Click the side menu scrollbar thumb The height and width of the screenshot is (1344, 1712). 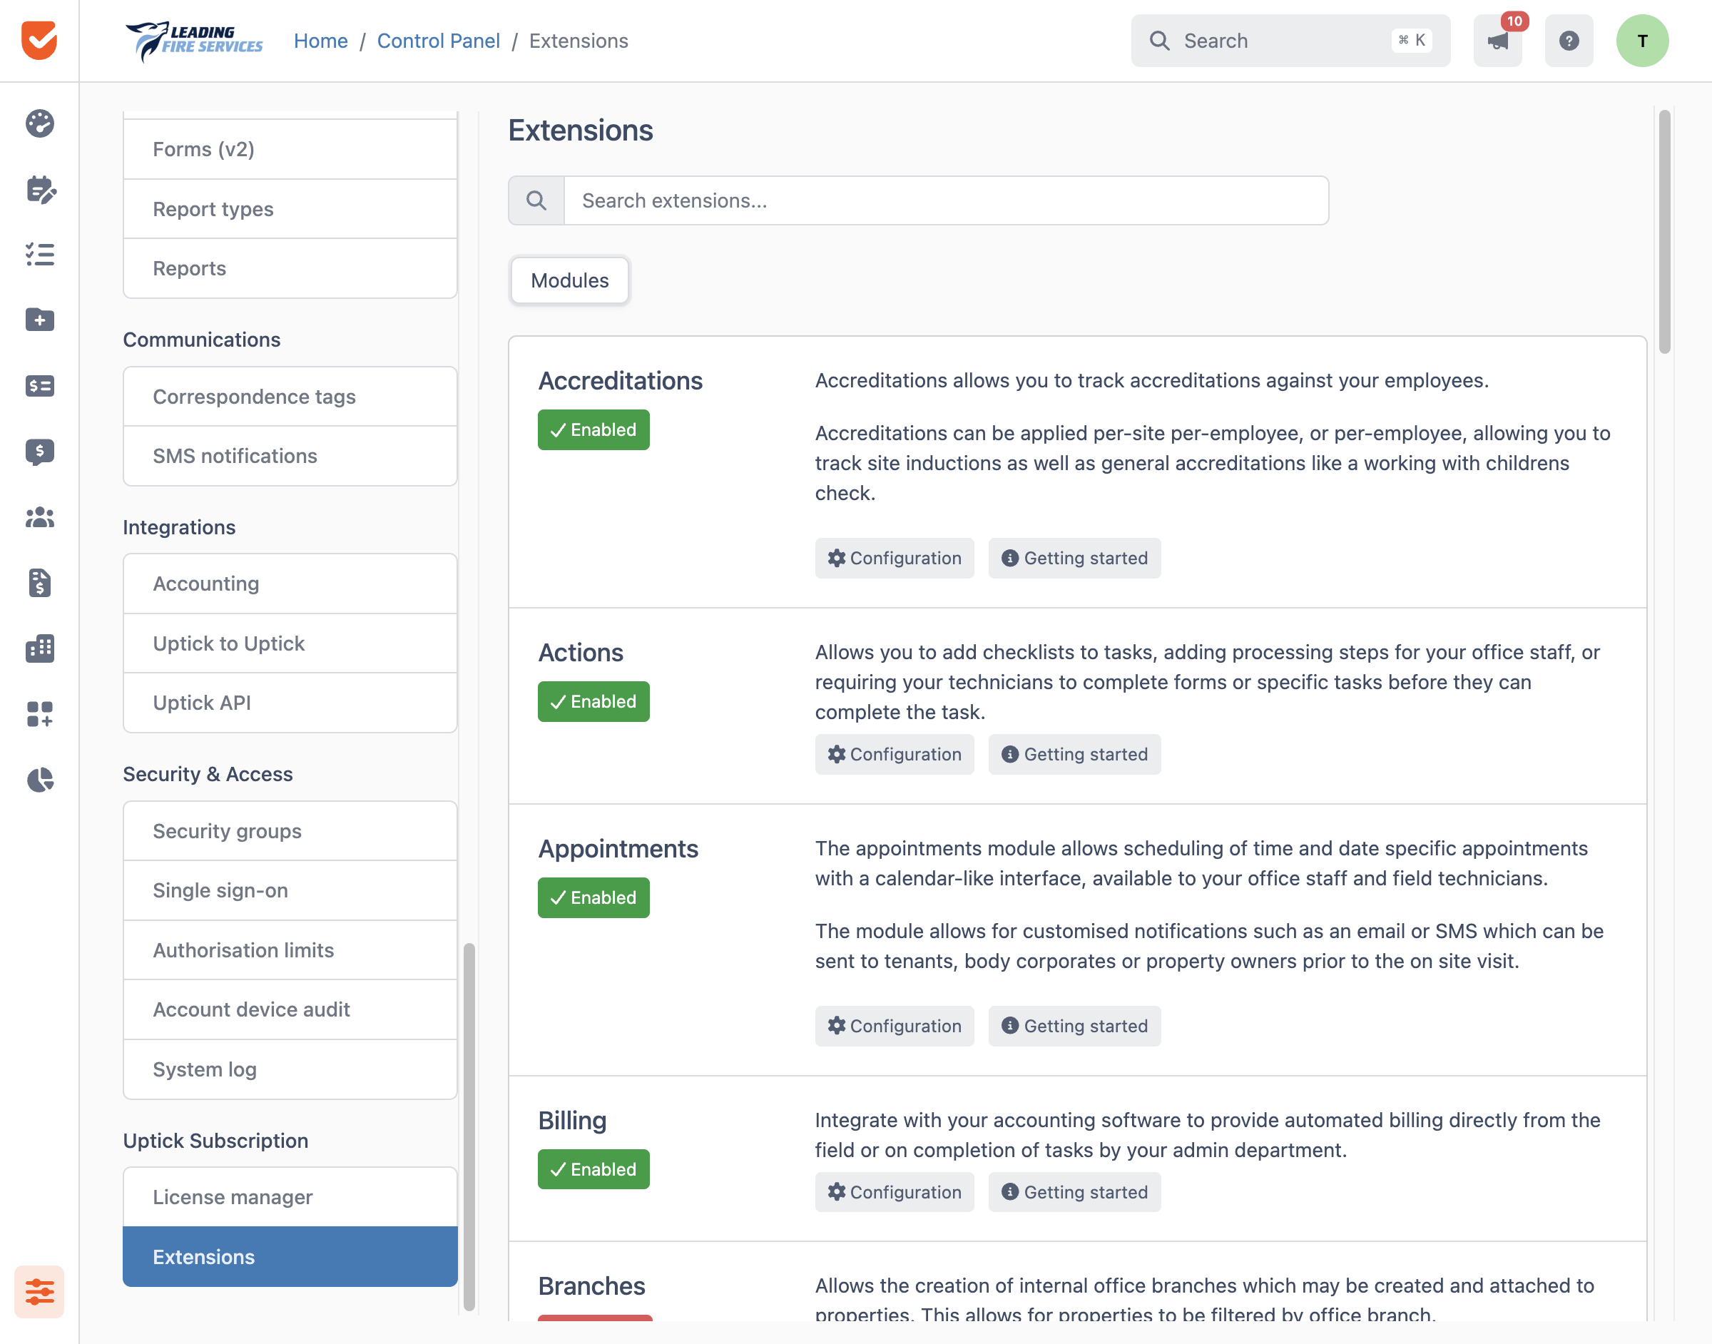tap(469, 1126)
